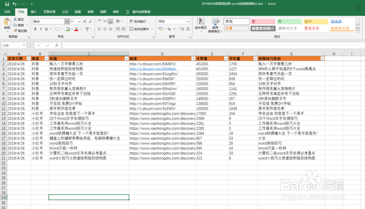Click the Top Align icon

point(99,21)
